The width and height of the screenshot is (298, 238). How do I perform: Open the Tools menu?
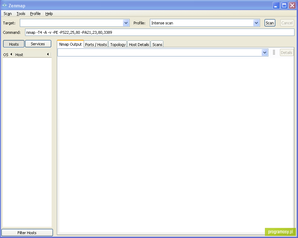coord(21,14)
